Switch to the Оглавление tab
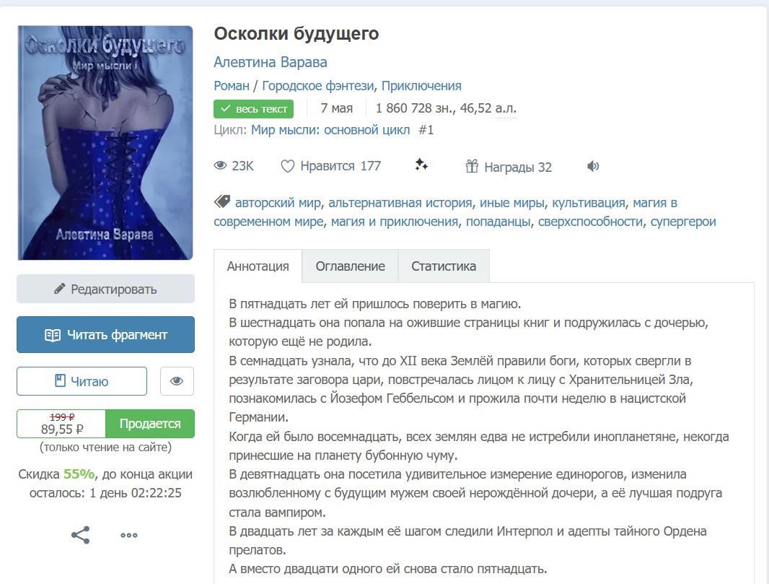The image size is (769, 584). (x=350, y=266)
